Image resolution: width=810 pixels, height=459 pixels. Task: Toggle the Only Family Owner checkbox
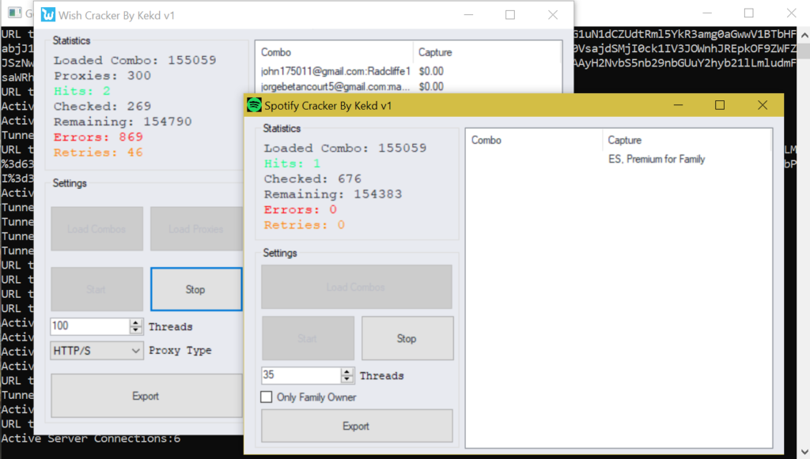tap(266, 397)
